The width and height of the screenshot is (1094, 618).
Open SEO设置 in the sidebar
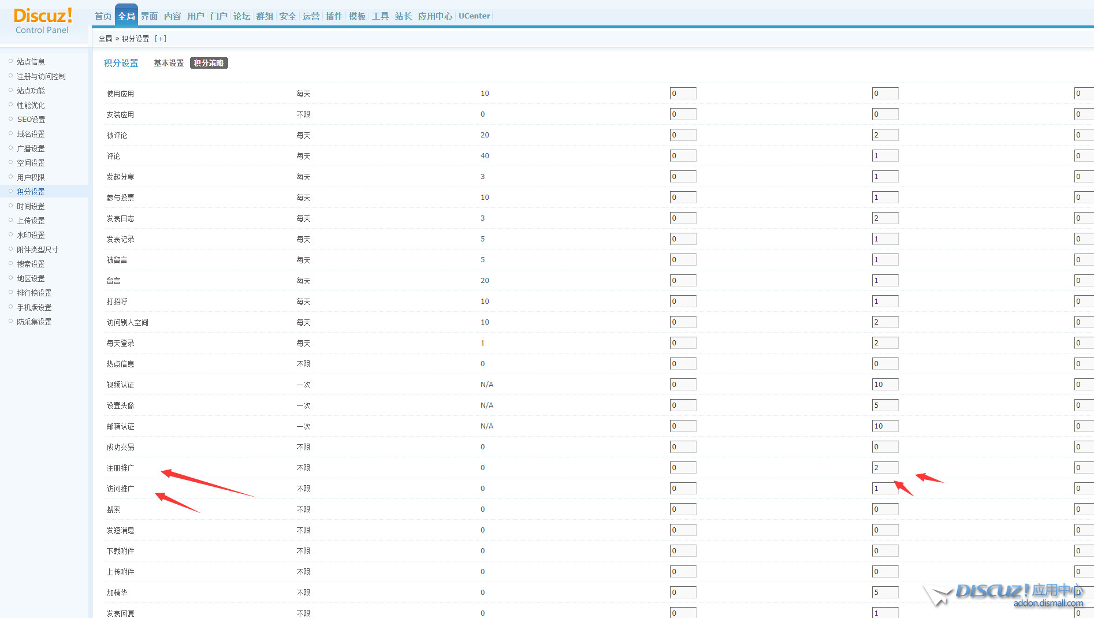tap(31, 120)
